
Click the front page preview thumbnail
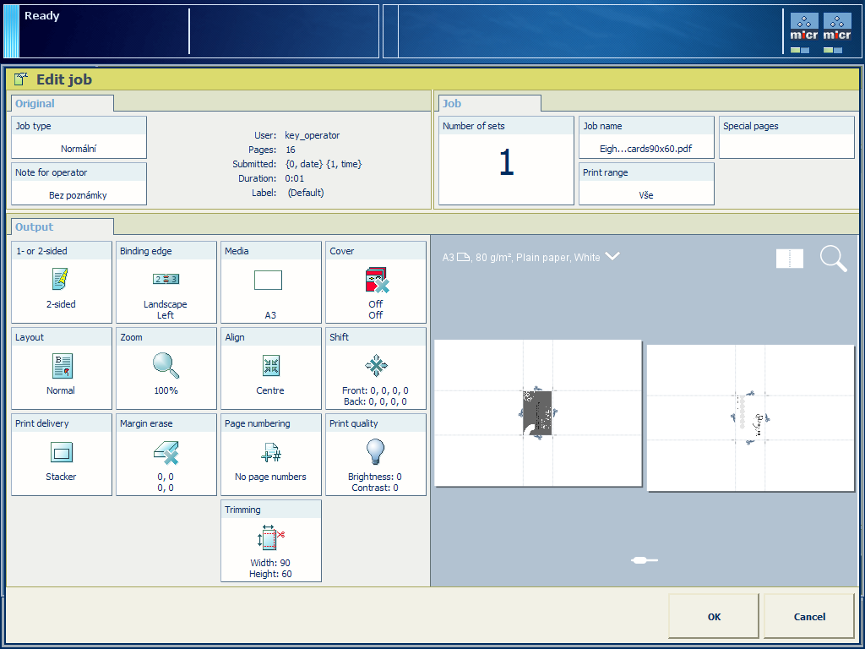click(x=538, y=413)
